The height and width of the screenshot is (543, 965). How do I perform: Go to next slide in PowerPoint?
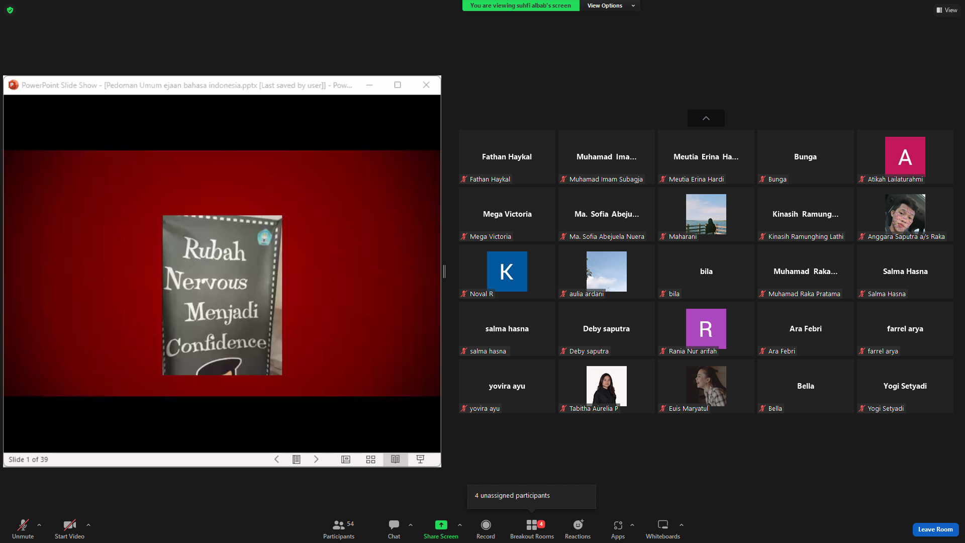pos(316,459)
